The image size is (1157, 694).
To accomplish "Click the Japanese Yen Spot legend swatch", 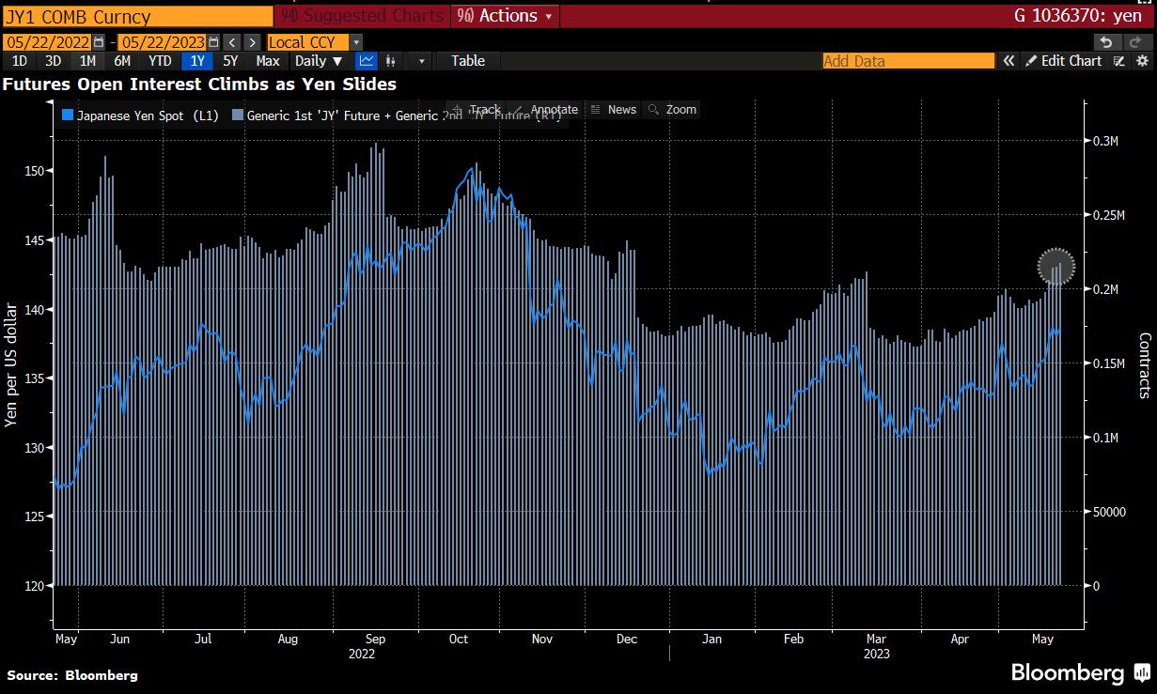I will click(x=67, y=116).
